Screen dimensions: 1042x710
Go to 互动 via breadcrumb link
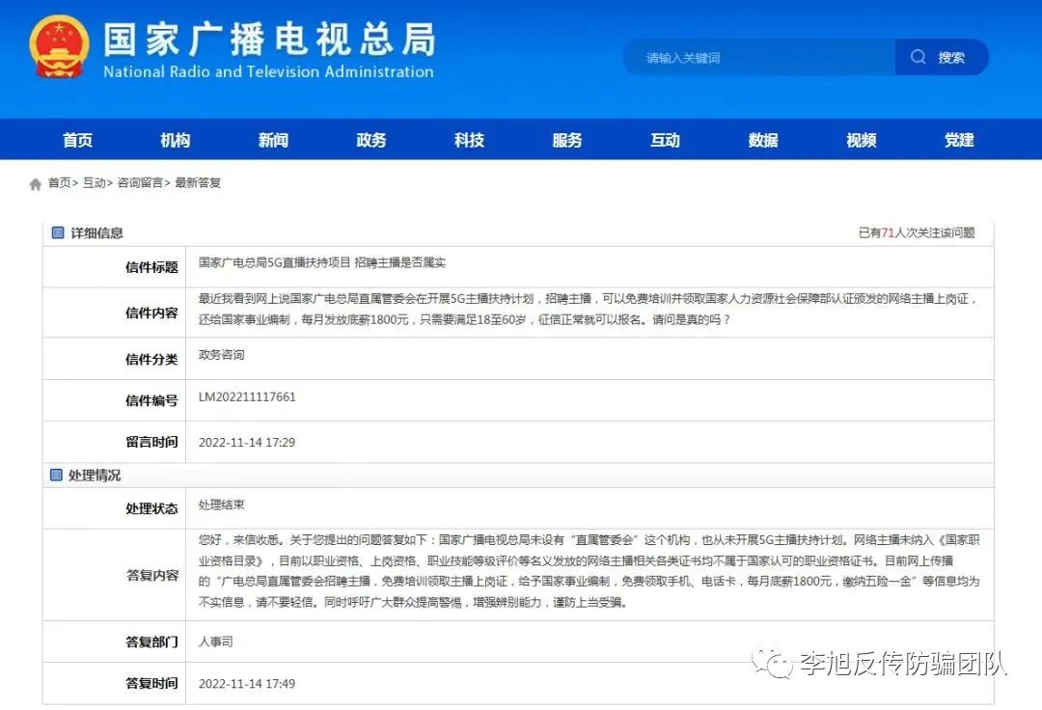coord(94,182)
